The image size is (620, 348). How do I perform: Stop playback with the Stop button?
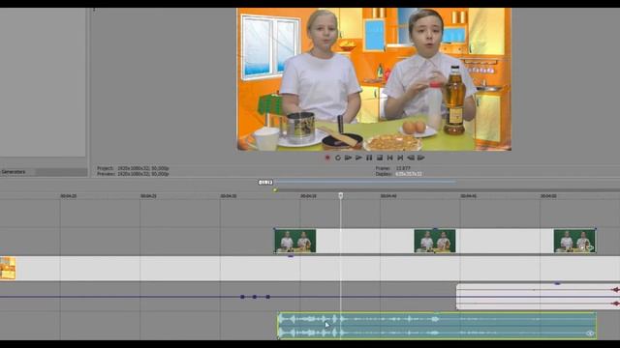tap(380, 158)
